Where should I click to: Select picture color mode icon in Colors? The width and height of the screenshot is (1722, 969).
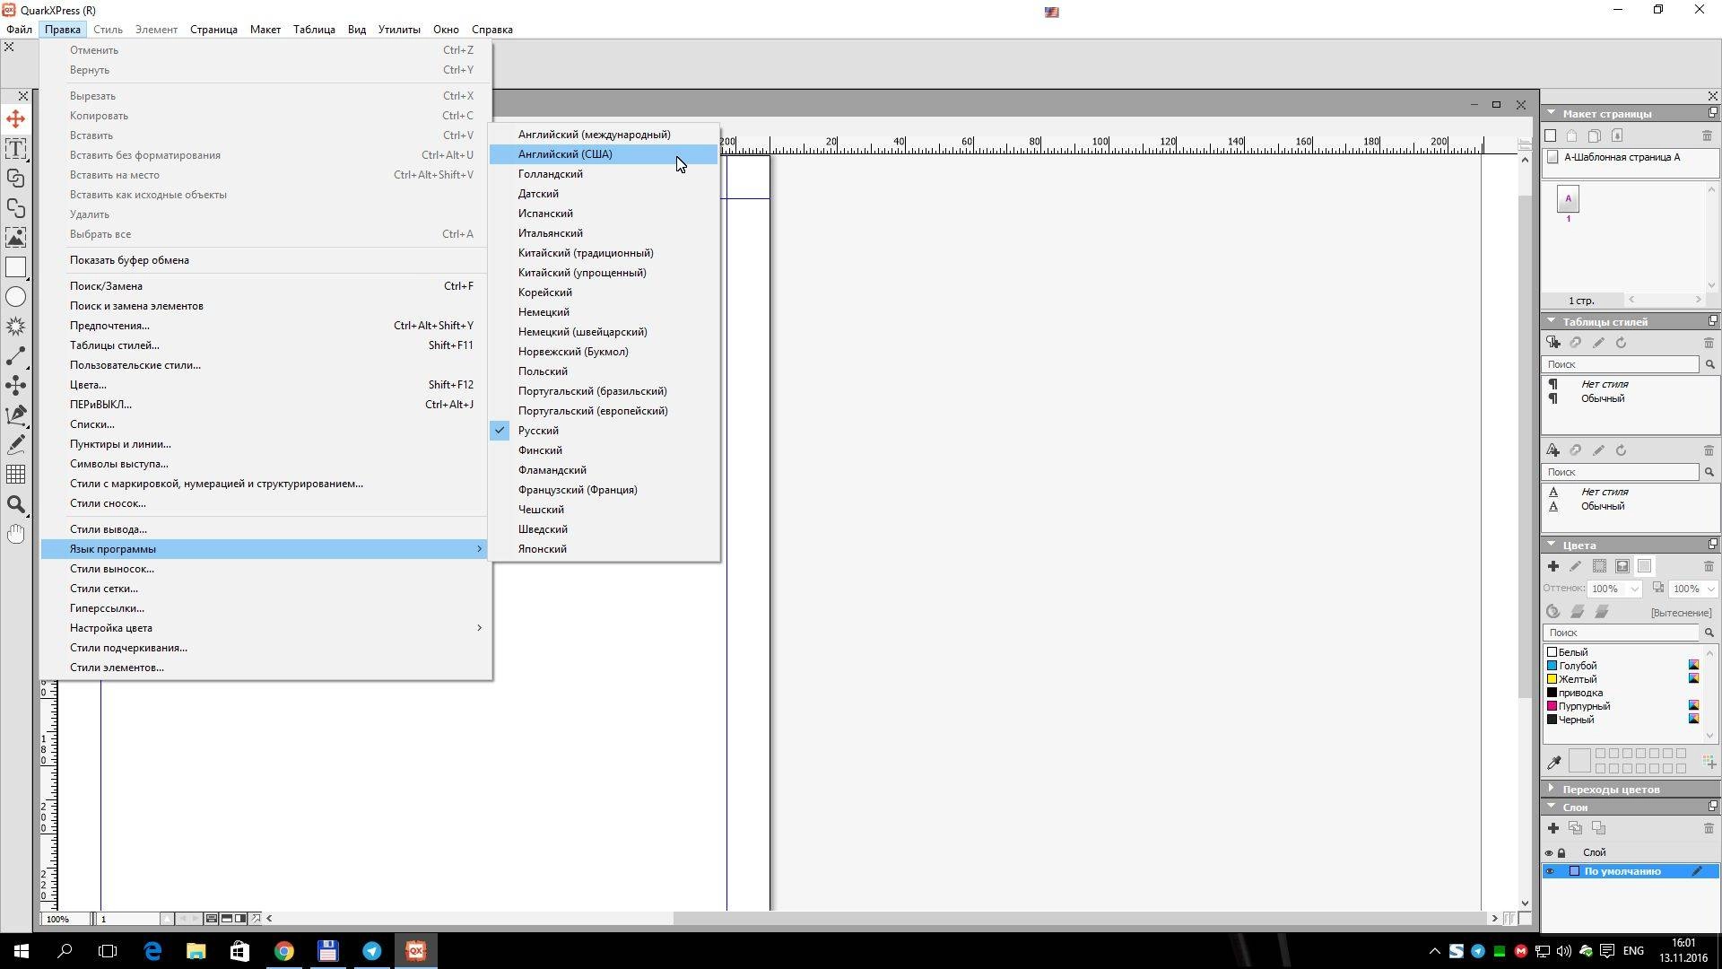(1622, 566)
